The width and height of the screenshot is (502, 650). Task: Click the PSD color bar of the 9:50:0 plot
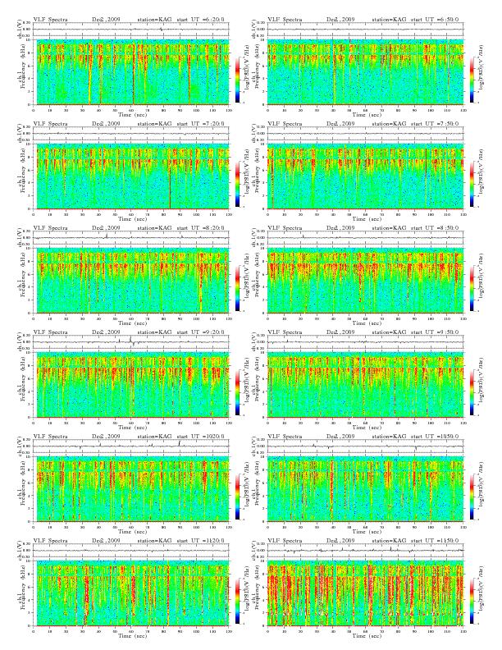[472, 392]
